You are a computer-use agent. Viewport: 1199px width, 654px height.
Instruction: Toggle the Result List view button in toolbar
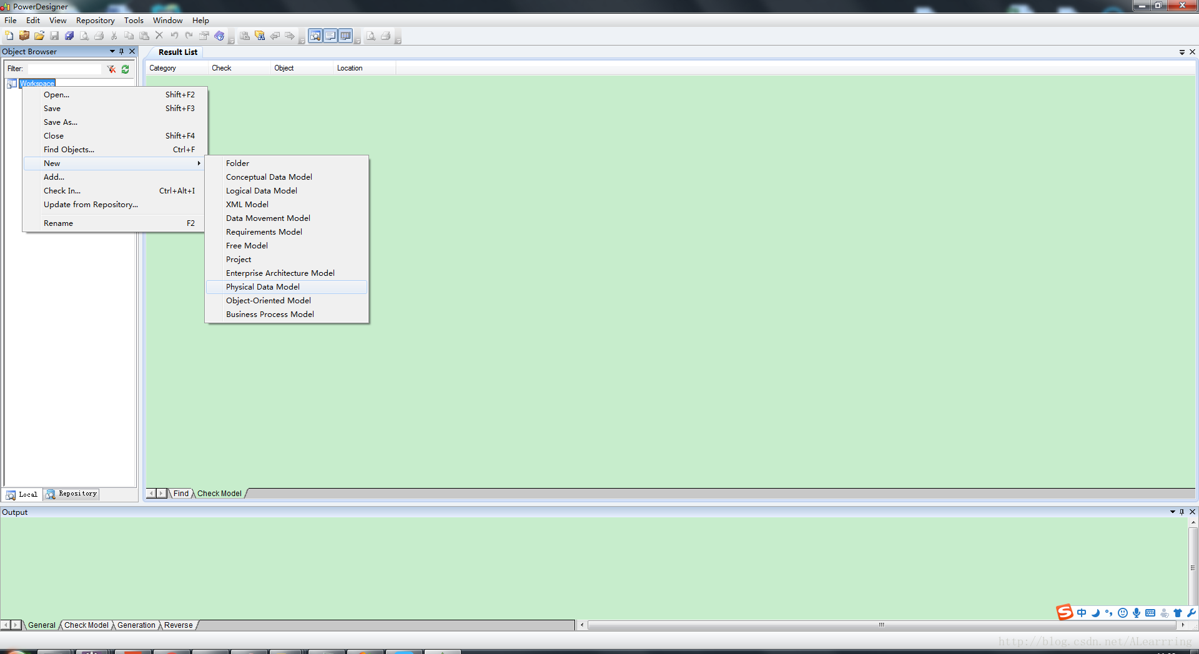coord(345,36)
